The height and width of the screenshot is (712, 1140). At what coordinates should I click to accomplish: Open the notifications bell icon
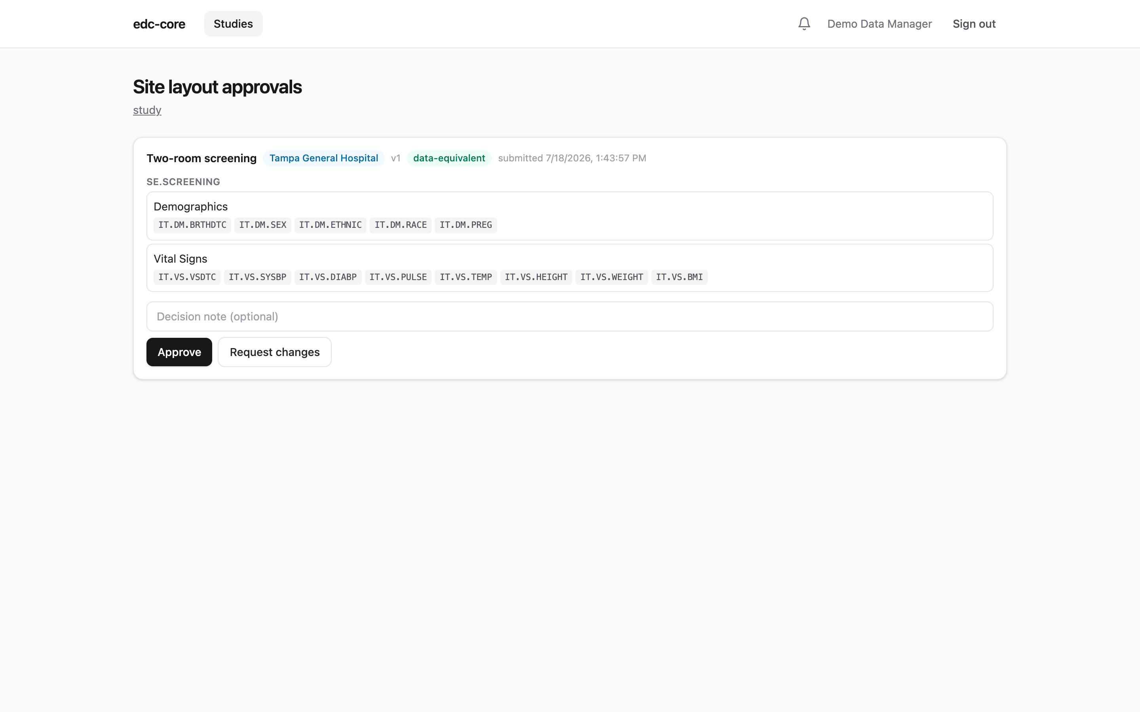pos(804,24)
